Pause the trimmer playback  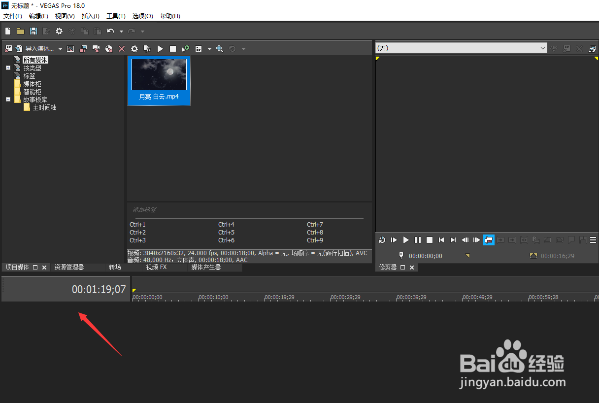click(x=418, y=240)
